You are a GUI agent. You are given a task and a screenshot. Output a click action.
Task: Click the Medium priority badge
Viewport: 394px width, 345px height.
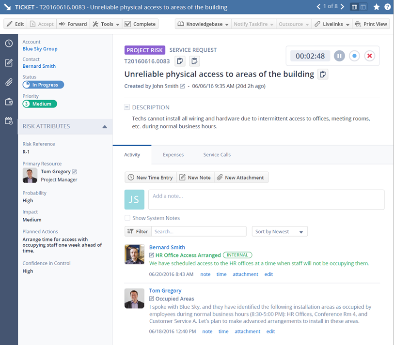pos(40,104)
